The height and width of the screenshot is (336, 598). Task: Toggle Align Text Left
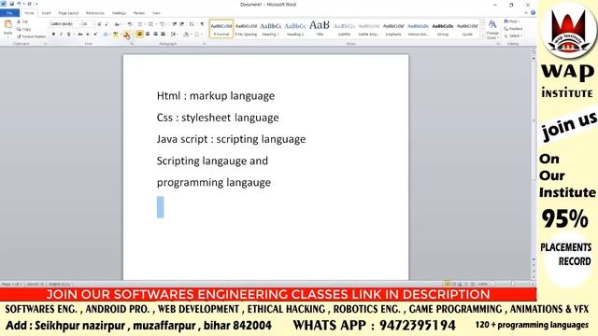click(x=140, y=35)
